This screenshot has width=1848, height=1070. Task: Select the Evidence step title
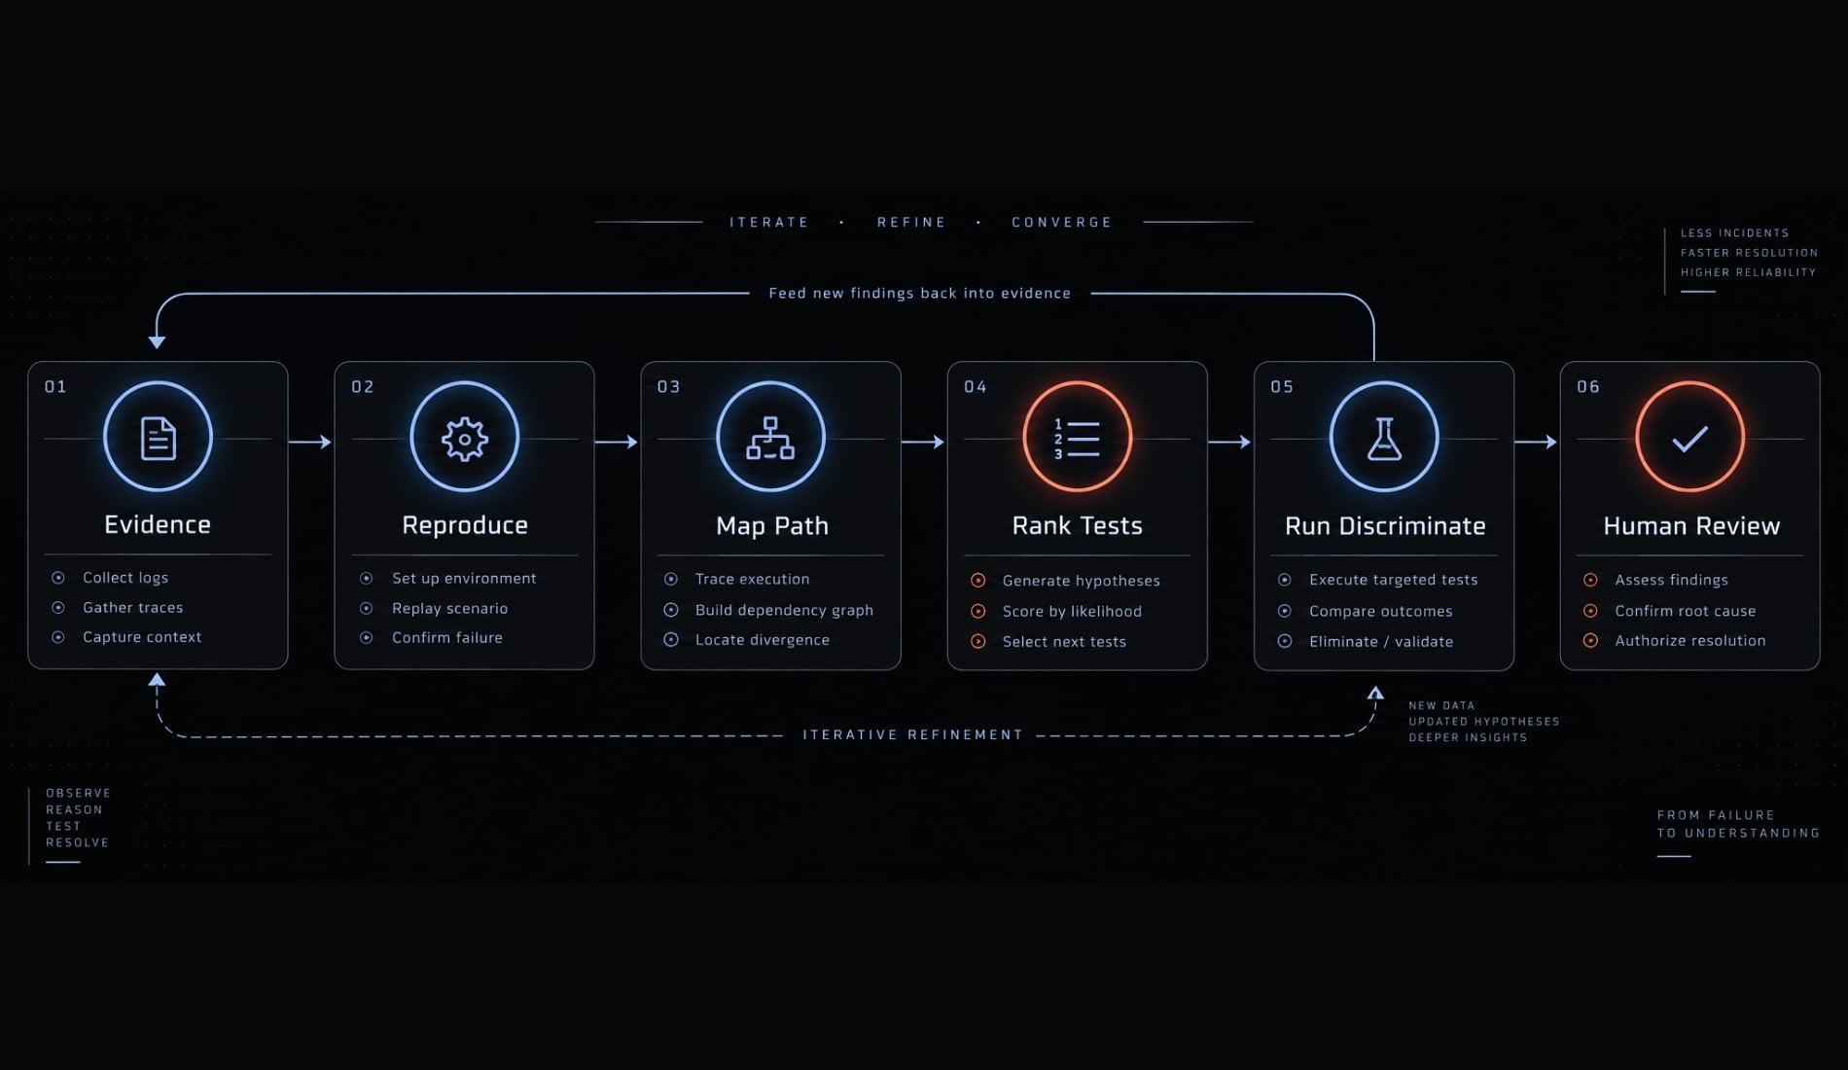tap(158, 524)
